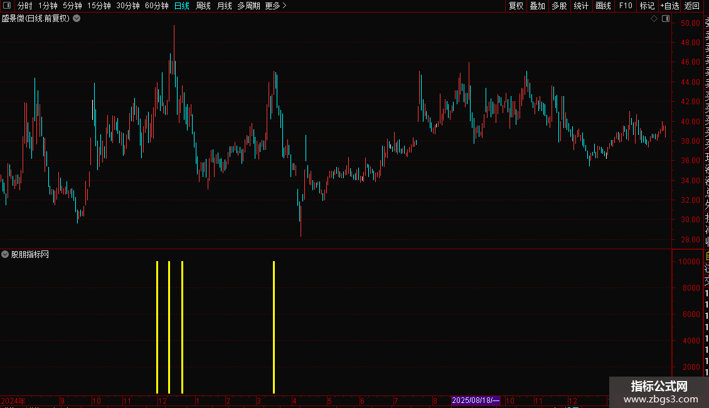Viewport: 709px width, 408px height.
Task: Click the 标记 mark button
Action: tap(647, 6)
